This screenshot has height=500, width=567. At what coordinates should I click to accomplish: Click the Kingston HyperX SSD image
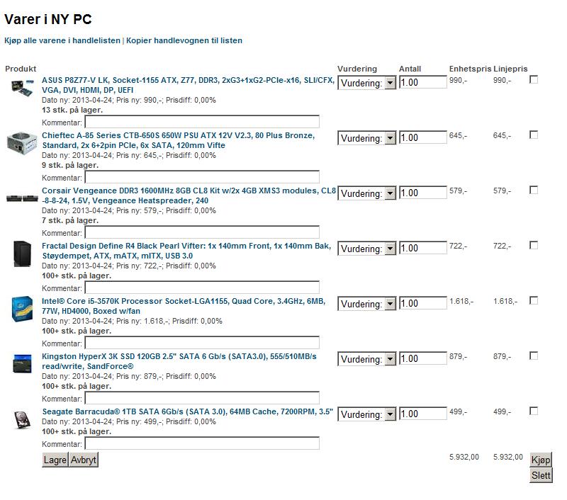pos(23,364)
